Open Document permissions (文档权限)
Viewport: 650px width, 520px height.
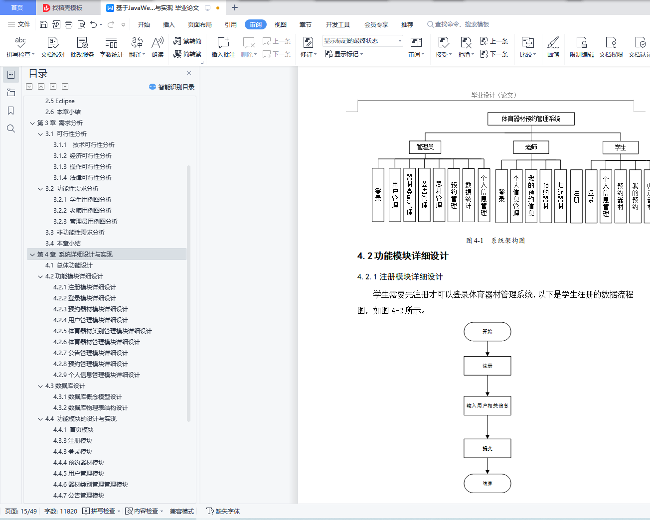coord(611,47)
